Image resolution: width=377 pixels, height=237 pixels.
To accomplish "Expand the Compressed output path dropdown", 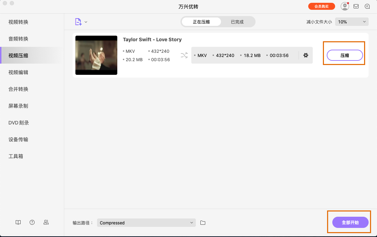I will click(146, 222).
